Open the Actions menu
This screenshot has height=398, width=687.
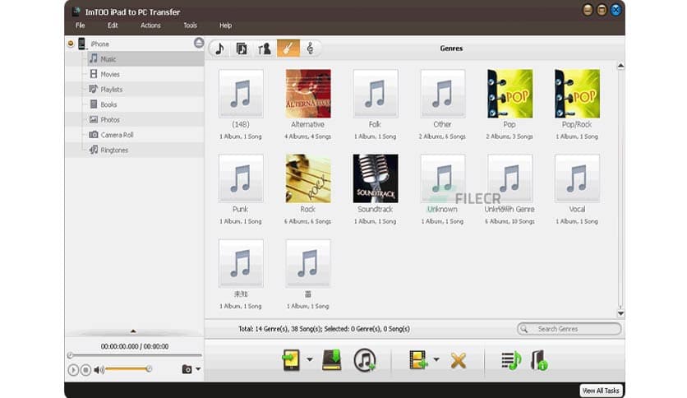[150, 25]
